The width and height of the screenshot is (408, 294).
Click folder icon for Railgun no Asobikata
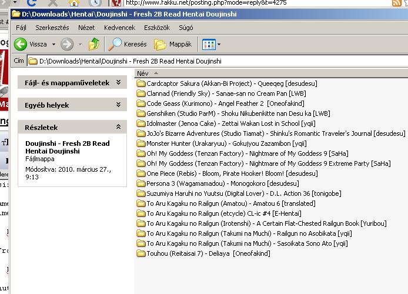[141, 233]
